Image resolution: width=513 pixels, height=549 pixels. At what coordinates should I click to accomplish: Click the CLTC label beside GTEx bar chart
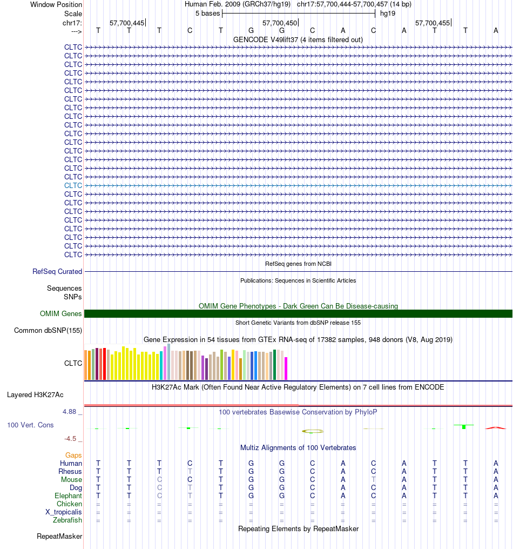point(73,363)
